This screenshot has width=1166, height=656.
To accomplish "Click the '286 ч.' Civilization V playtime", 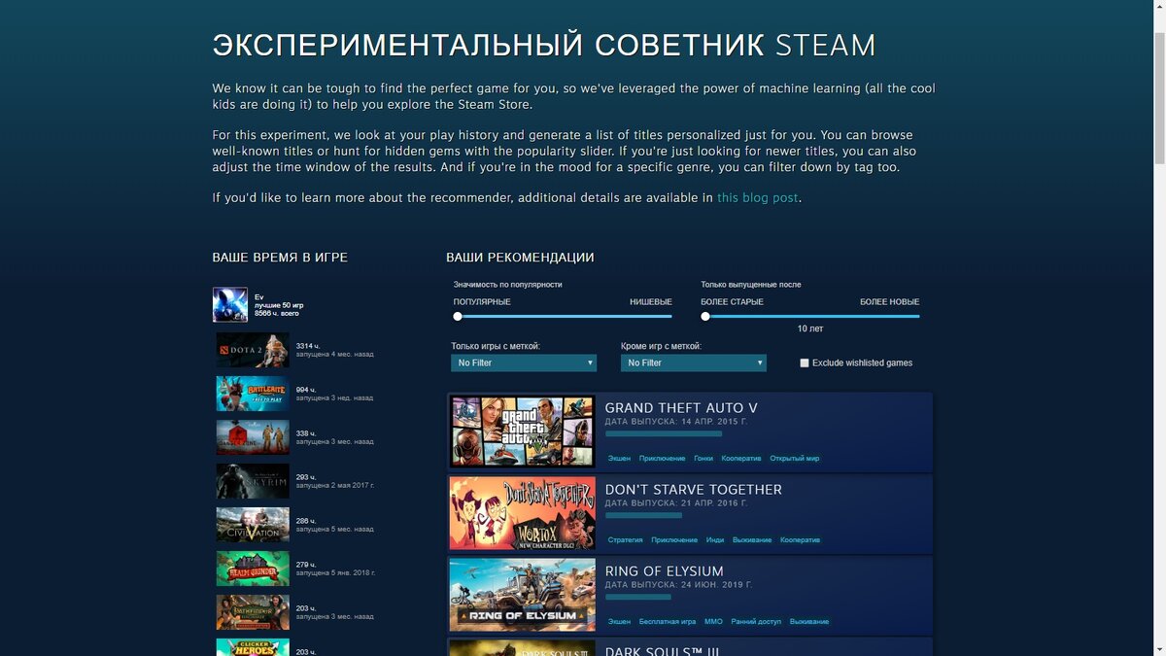I will point(306,520).
